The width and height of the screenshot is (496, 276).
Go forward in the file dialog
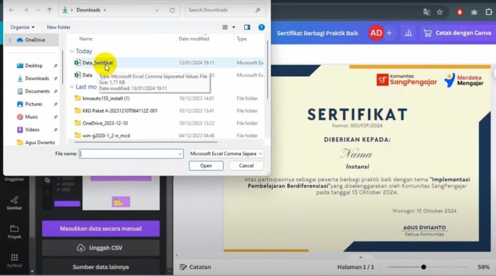click(26, 10)
